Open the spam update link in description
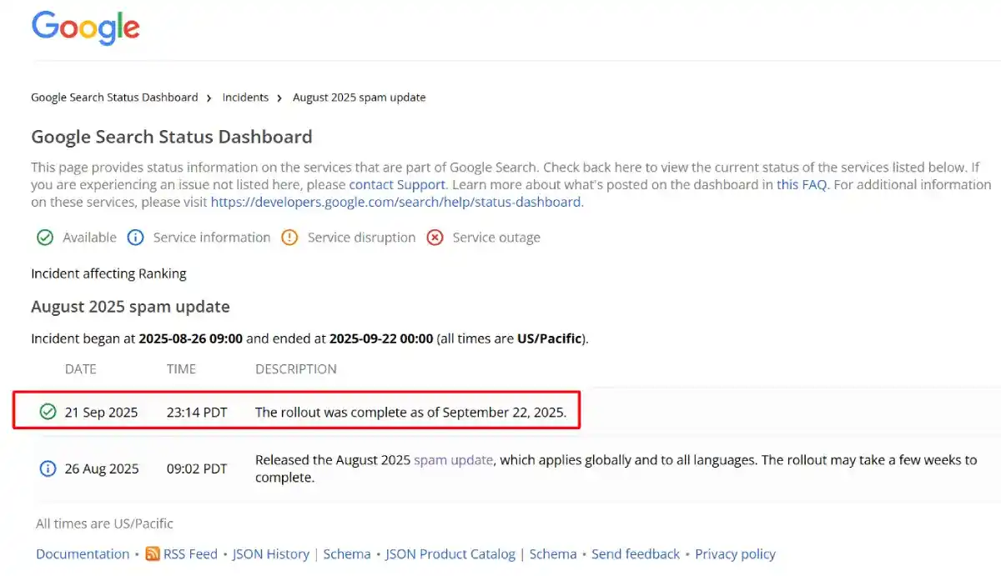 453,460
